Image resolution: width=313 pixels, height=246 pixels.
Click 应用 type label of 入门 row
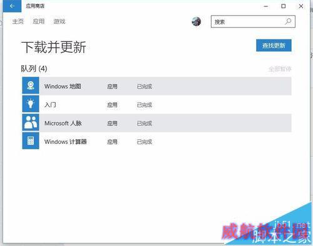tap(112, 105)
